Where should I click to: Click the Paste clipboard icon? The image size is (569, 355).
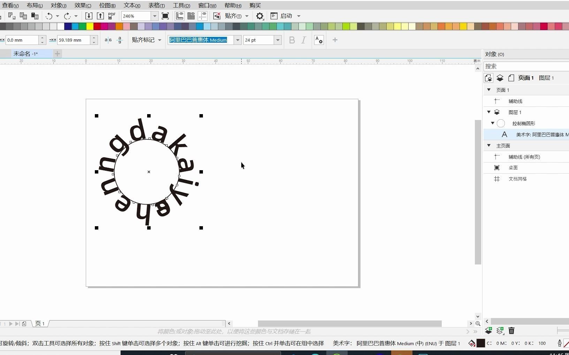[35, 16]
